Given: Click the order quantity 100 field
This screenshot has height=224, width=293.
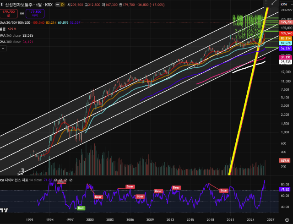Looking at the screenshot, I should click(22, 13).
